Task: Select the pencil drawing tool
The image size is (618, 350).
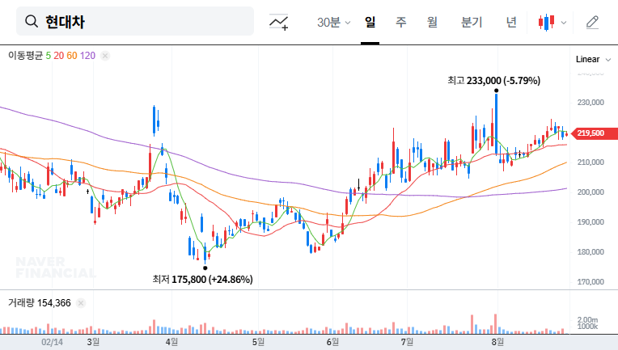Action: click(592, 22)
